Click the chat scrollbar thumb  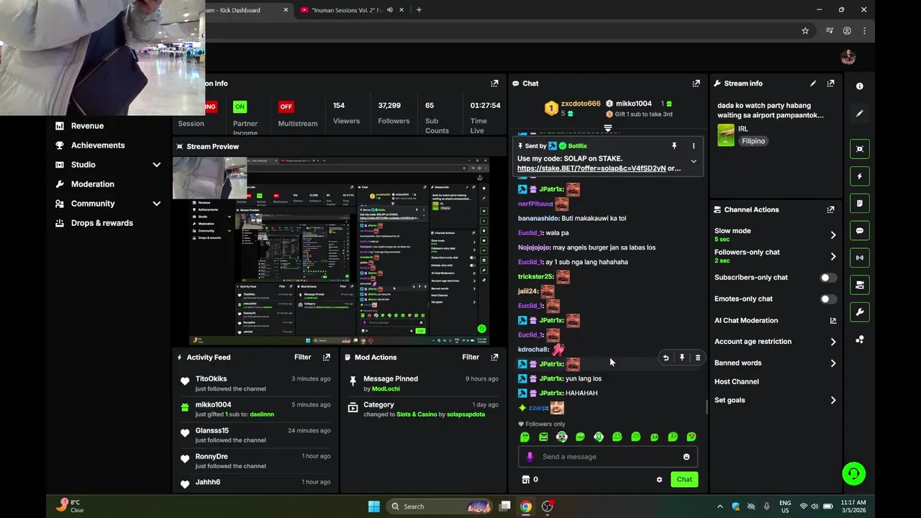click(x=707, y=407)
